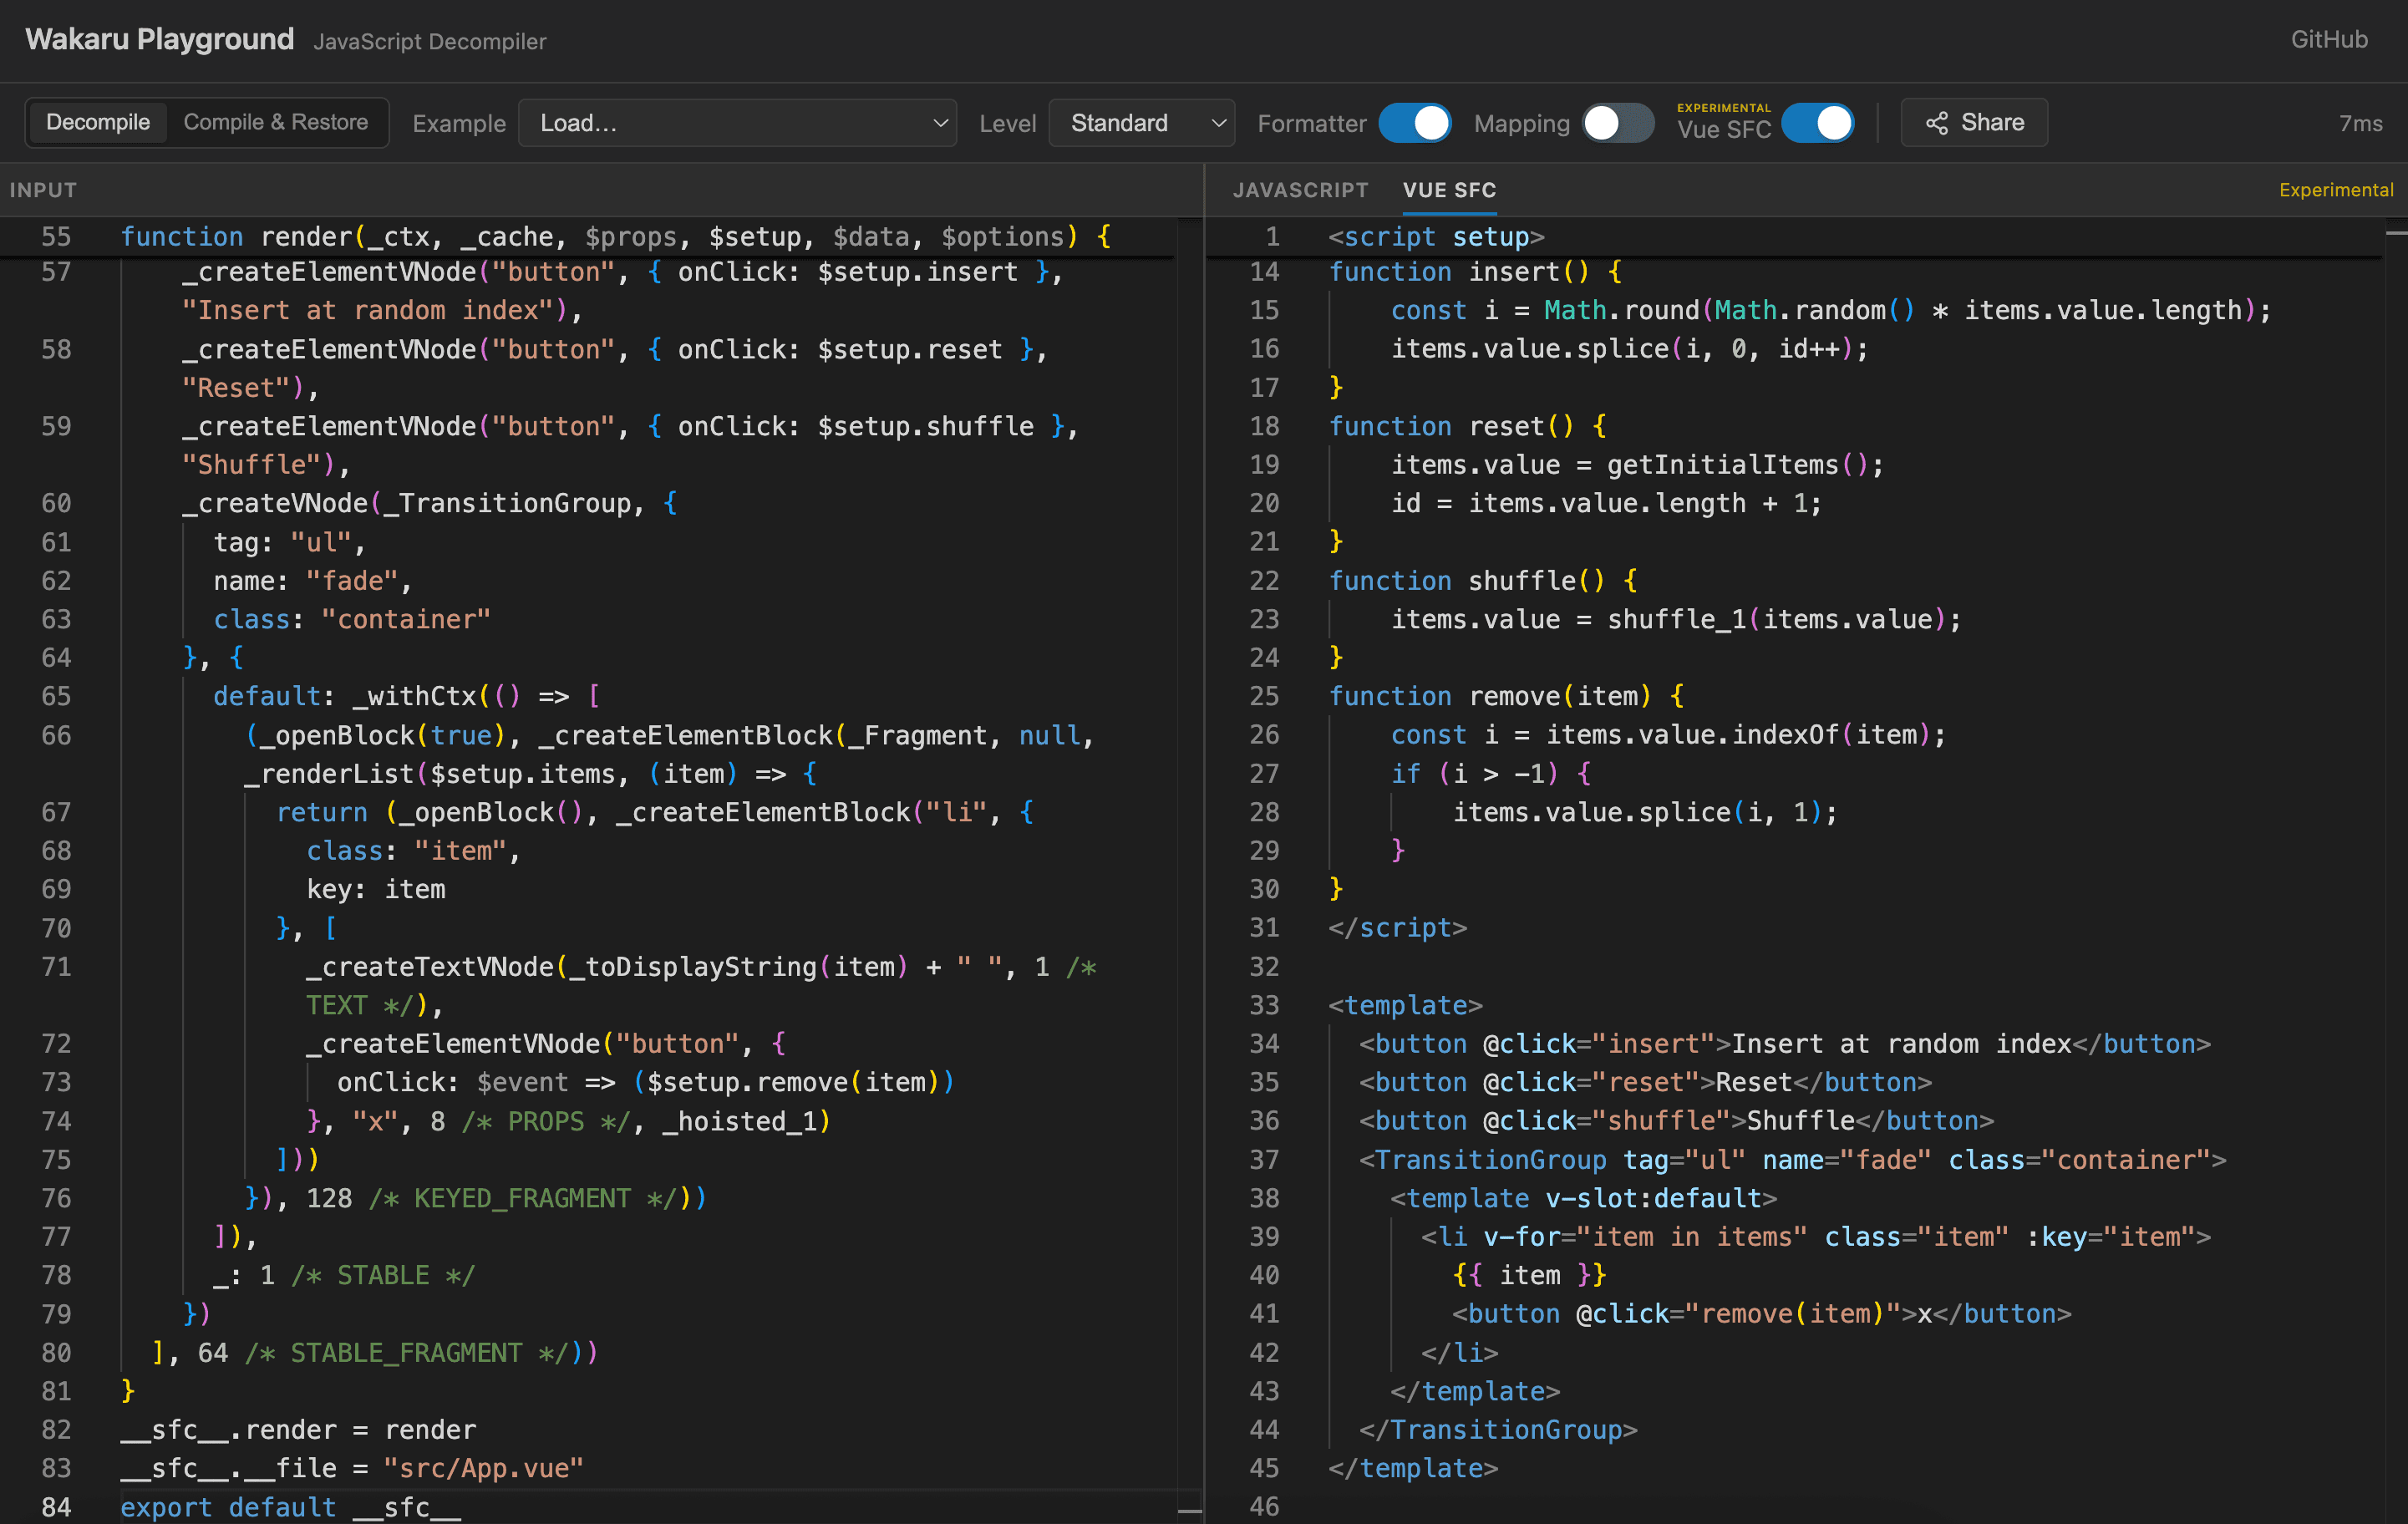Click the closing '</TransitionGroup>' tag line

pos(1498,1429)
